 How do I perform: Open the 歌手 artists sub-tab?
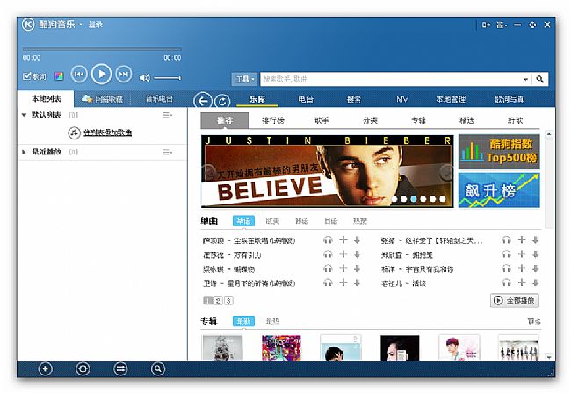point(322,120)
